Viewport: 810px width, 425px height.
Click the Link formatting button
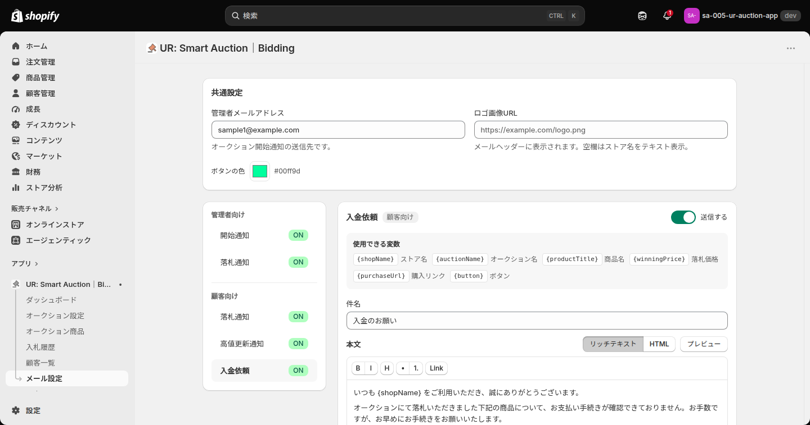point(436,368)
